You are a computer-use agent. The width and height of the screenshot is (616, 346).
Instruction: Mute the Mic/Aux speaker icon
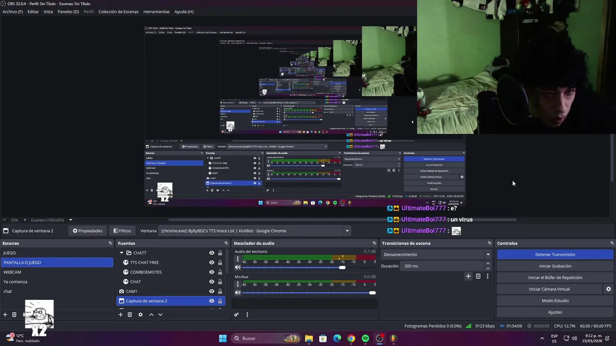238,293
